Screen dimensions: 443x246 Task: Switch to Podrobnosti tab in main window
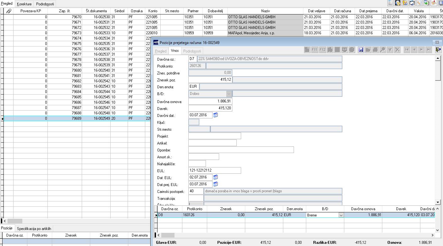click(45, 4)
